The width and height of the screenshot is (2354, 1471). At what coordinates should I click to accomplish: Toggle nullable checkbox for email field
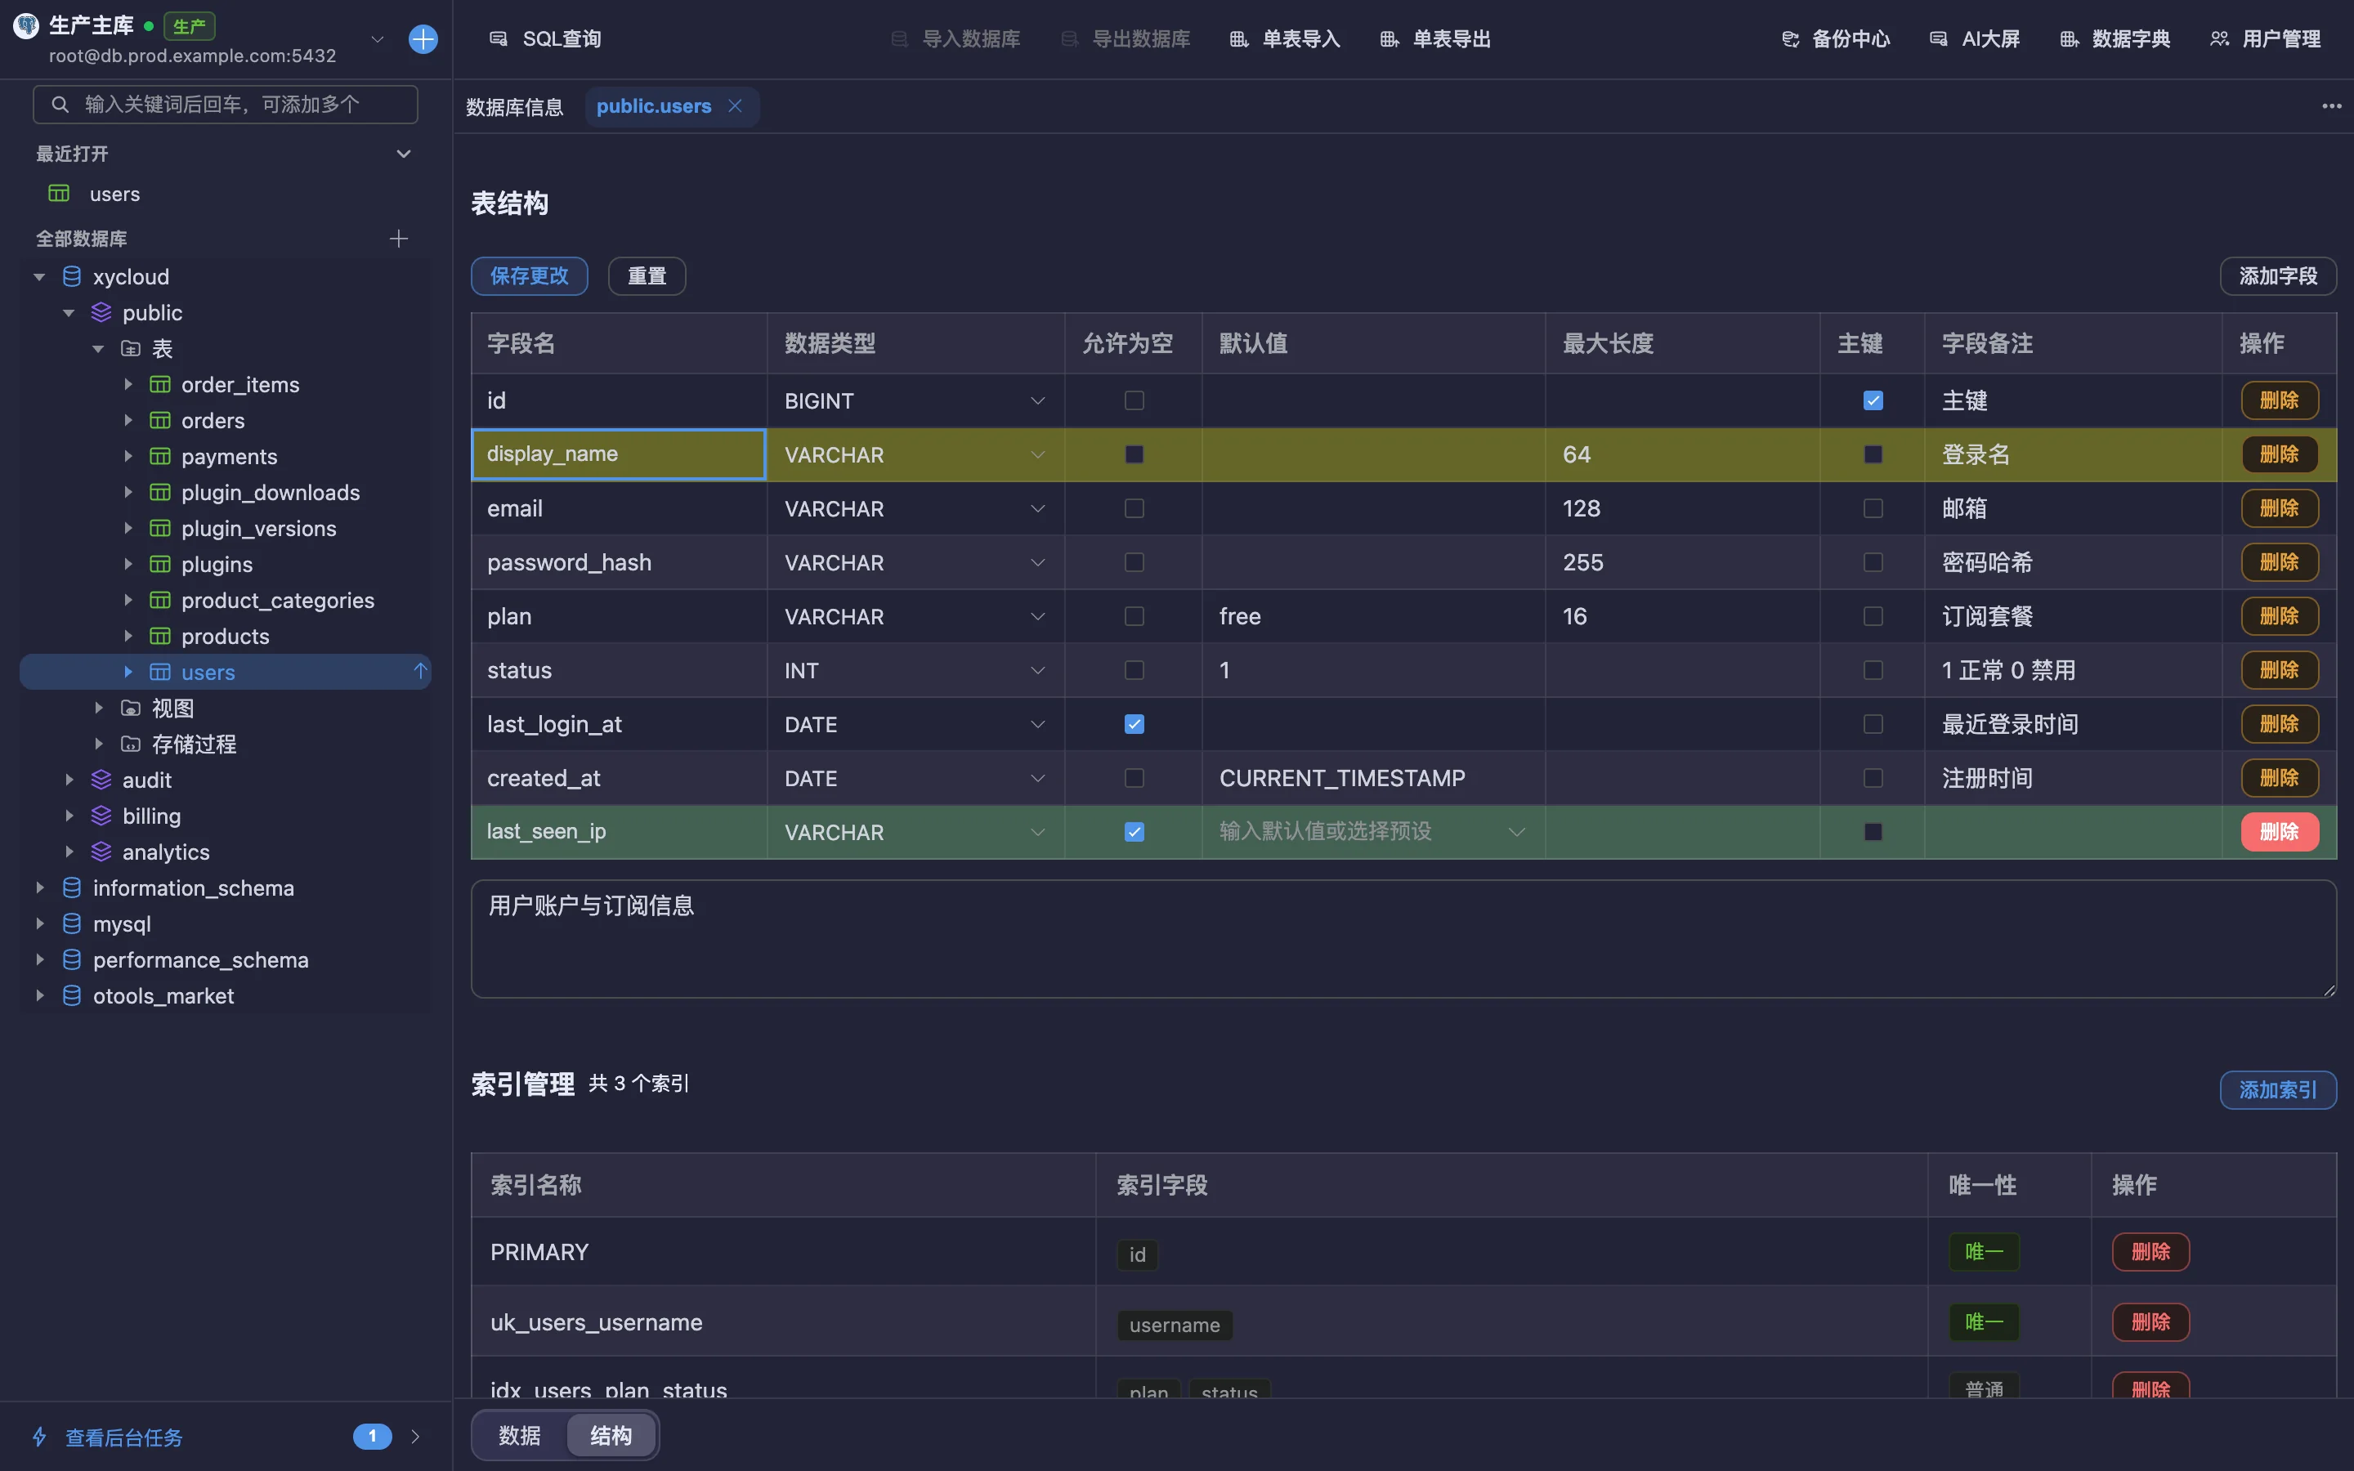coord(1134,507)
